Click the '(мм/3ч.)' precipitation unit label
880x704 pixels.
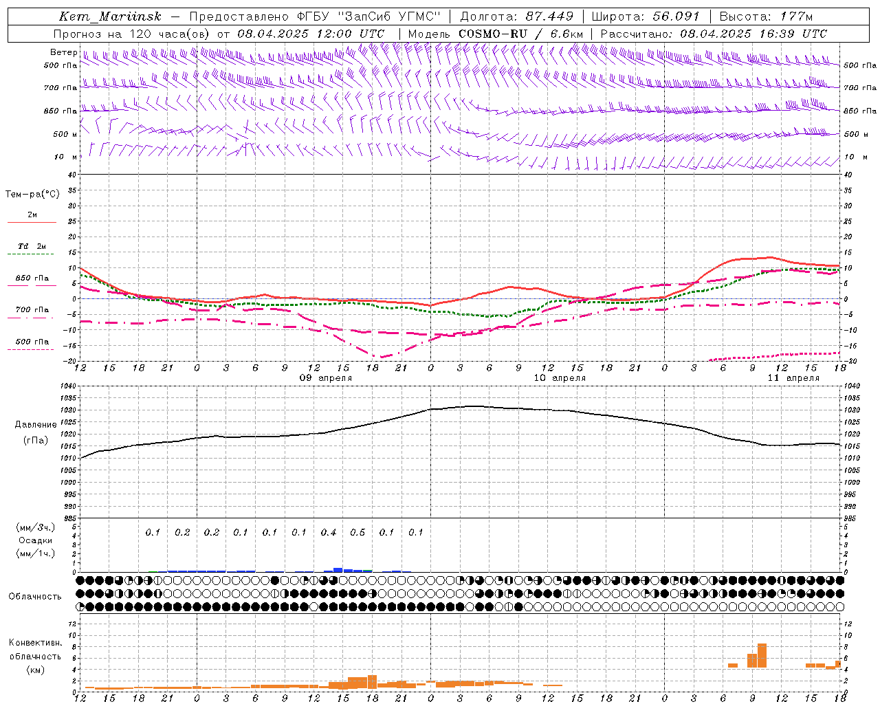click(x=36, y=528)
